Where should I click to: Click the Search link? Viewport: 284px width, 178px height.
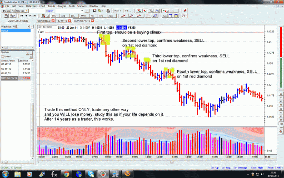(x=50, y=11)
